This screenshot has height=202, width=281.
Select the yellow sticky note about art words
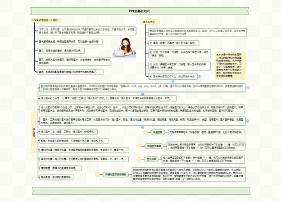(230, 66)
